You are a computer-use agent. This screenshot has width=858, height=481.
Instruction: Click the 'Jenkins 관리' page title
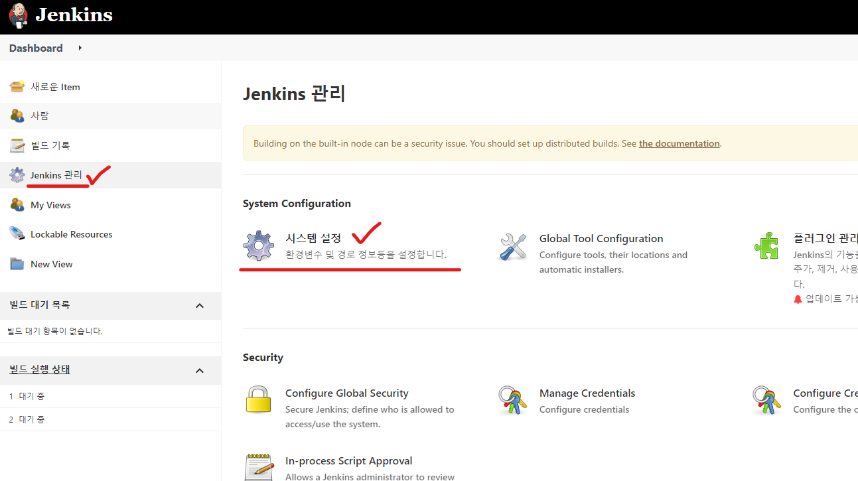pos(294,94)
